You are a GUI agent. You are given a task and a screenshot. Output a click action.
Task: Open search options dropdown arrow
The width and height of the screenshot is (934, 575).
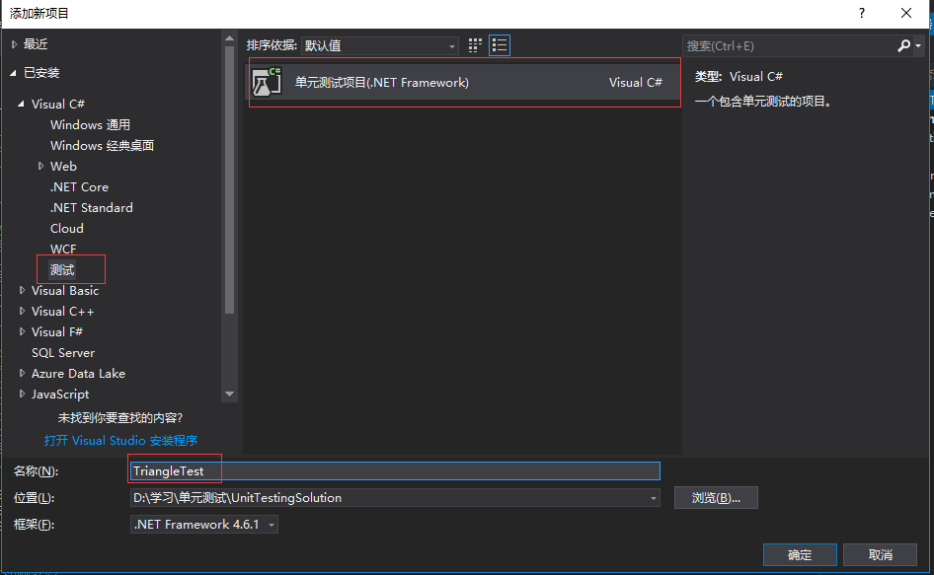point(918,45)
